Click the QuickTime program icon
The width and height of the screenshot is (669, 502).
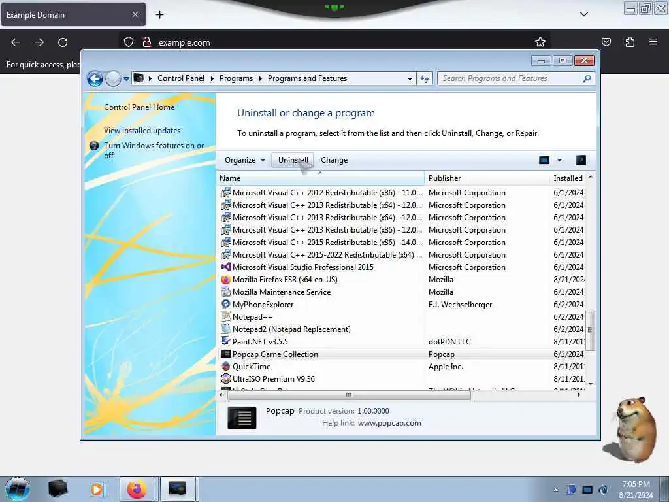point(225,366)
